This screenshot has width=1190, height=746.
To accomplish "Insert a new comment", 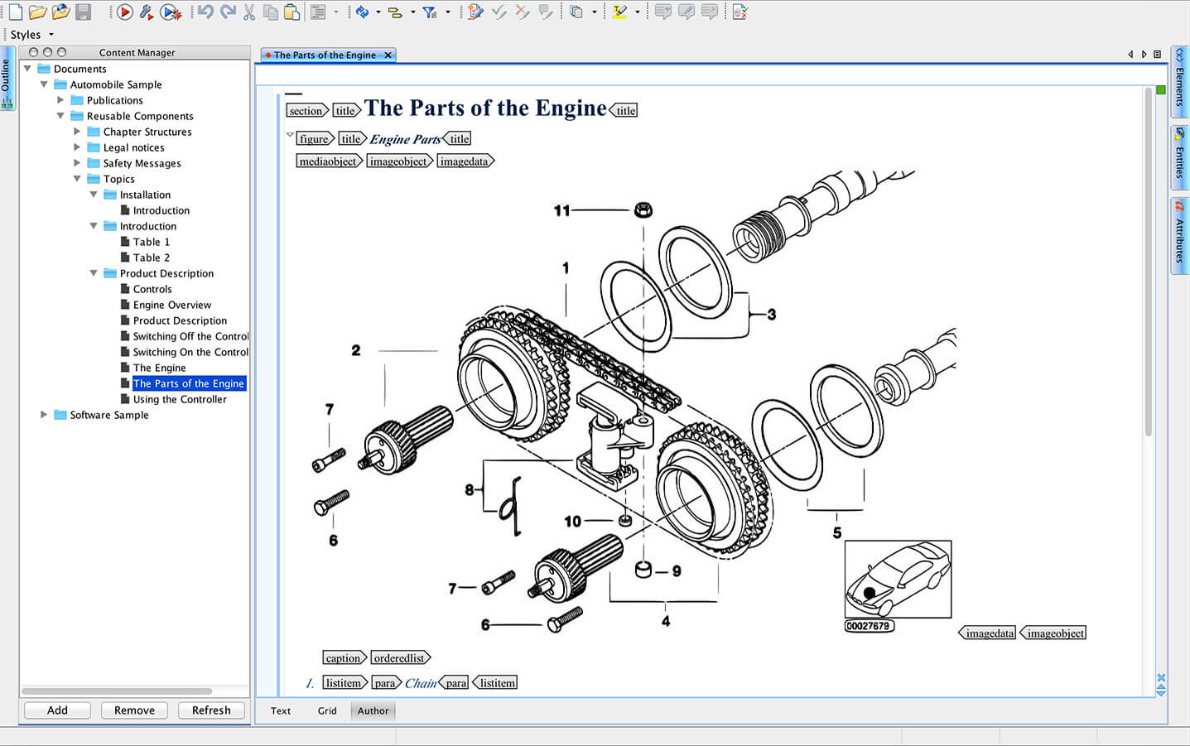I will click(x=662, y=11).
